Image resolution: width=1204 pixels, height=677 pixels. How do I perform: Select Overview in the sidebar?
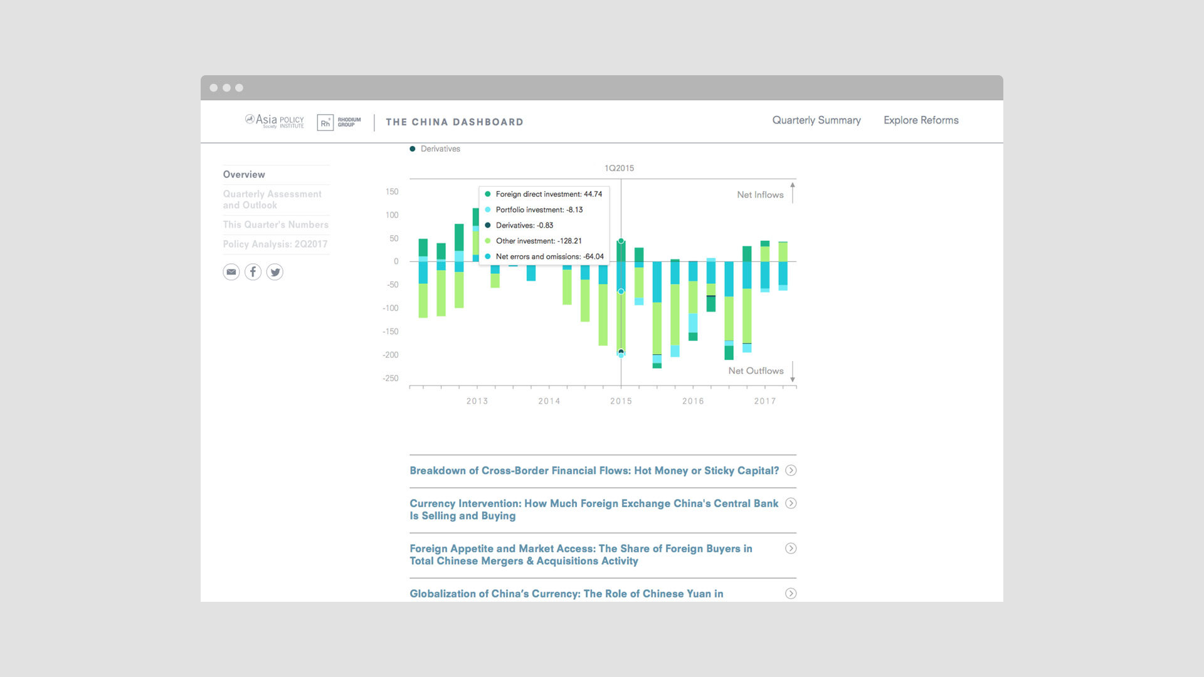(x=244, y=175)
